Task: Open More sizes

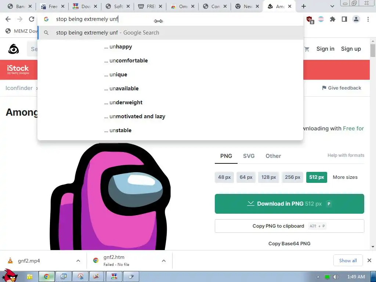Action: pyautogui.click(x=345, y=177)
